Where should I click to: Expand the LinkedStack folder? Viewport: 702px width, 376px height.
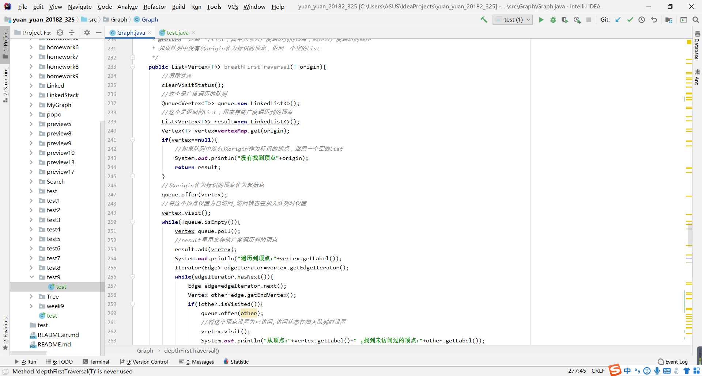(31, 95)
